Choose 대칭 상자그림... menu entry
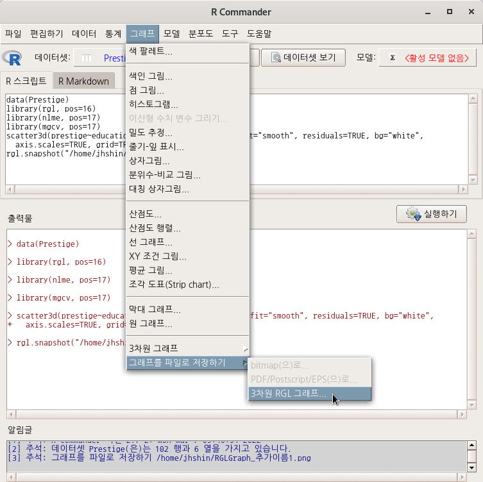 (x=187, y=189)
